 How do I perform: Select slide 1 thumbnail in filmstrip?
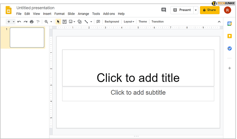click(x=27, y=37)
